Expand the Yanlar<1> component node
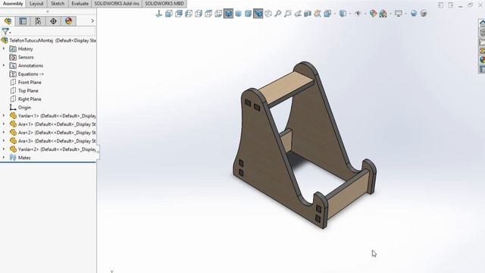 (x=4, y=115)
